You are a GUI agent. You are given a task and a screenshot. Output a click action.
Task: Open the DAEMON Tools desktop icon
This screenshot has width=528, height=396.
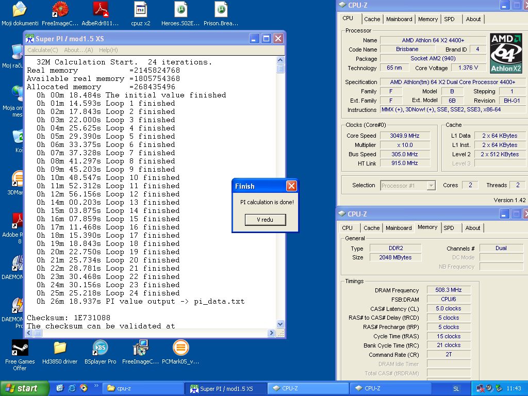pyautogui.click(x=17, y=262)
